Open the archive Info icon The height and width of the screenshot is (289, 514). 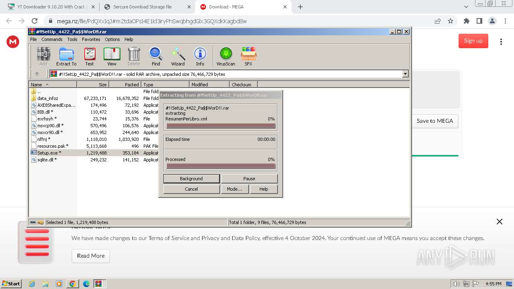pyautogui.click(x=200, y=56)
